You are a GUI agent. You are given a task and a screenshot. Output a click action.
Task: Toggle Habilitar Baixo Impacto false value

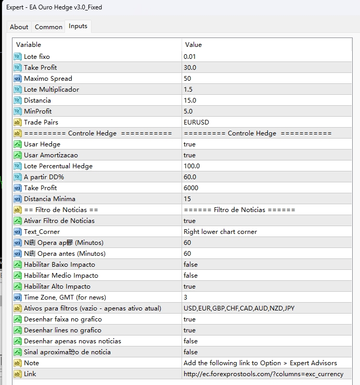(190, 264)
